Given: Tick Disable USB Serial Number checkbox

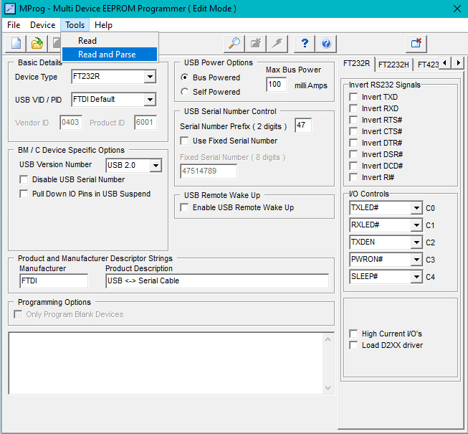Looking at the screenshot, I should [24, 179].
